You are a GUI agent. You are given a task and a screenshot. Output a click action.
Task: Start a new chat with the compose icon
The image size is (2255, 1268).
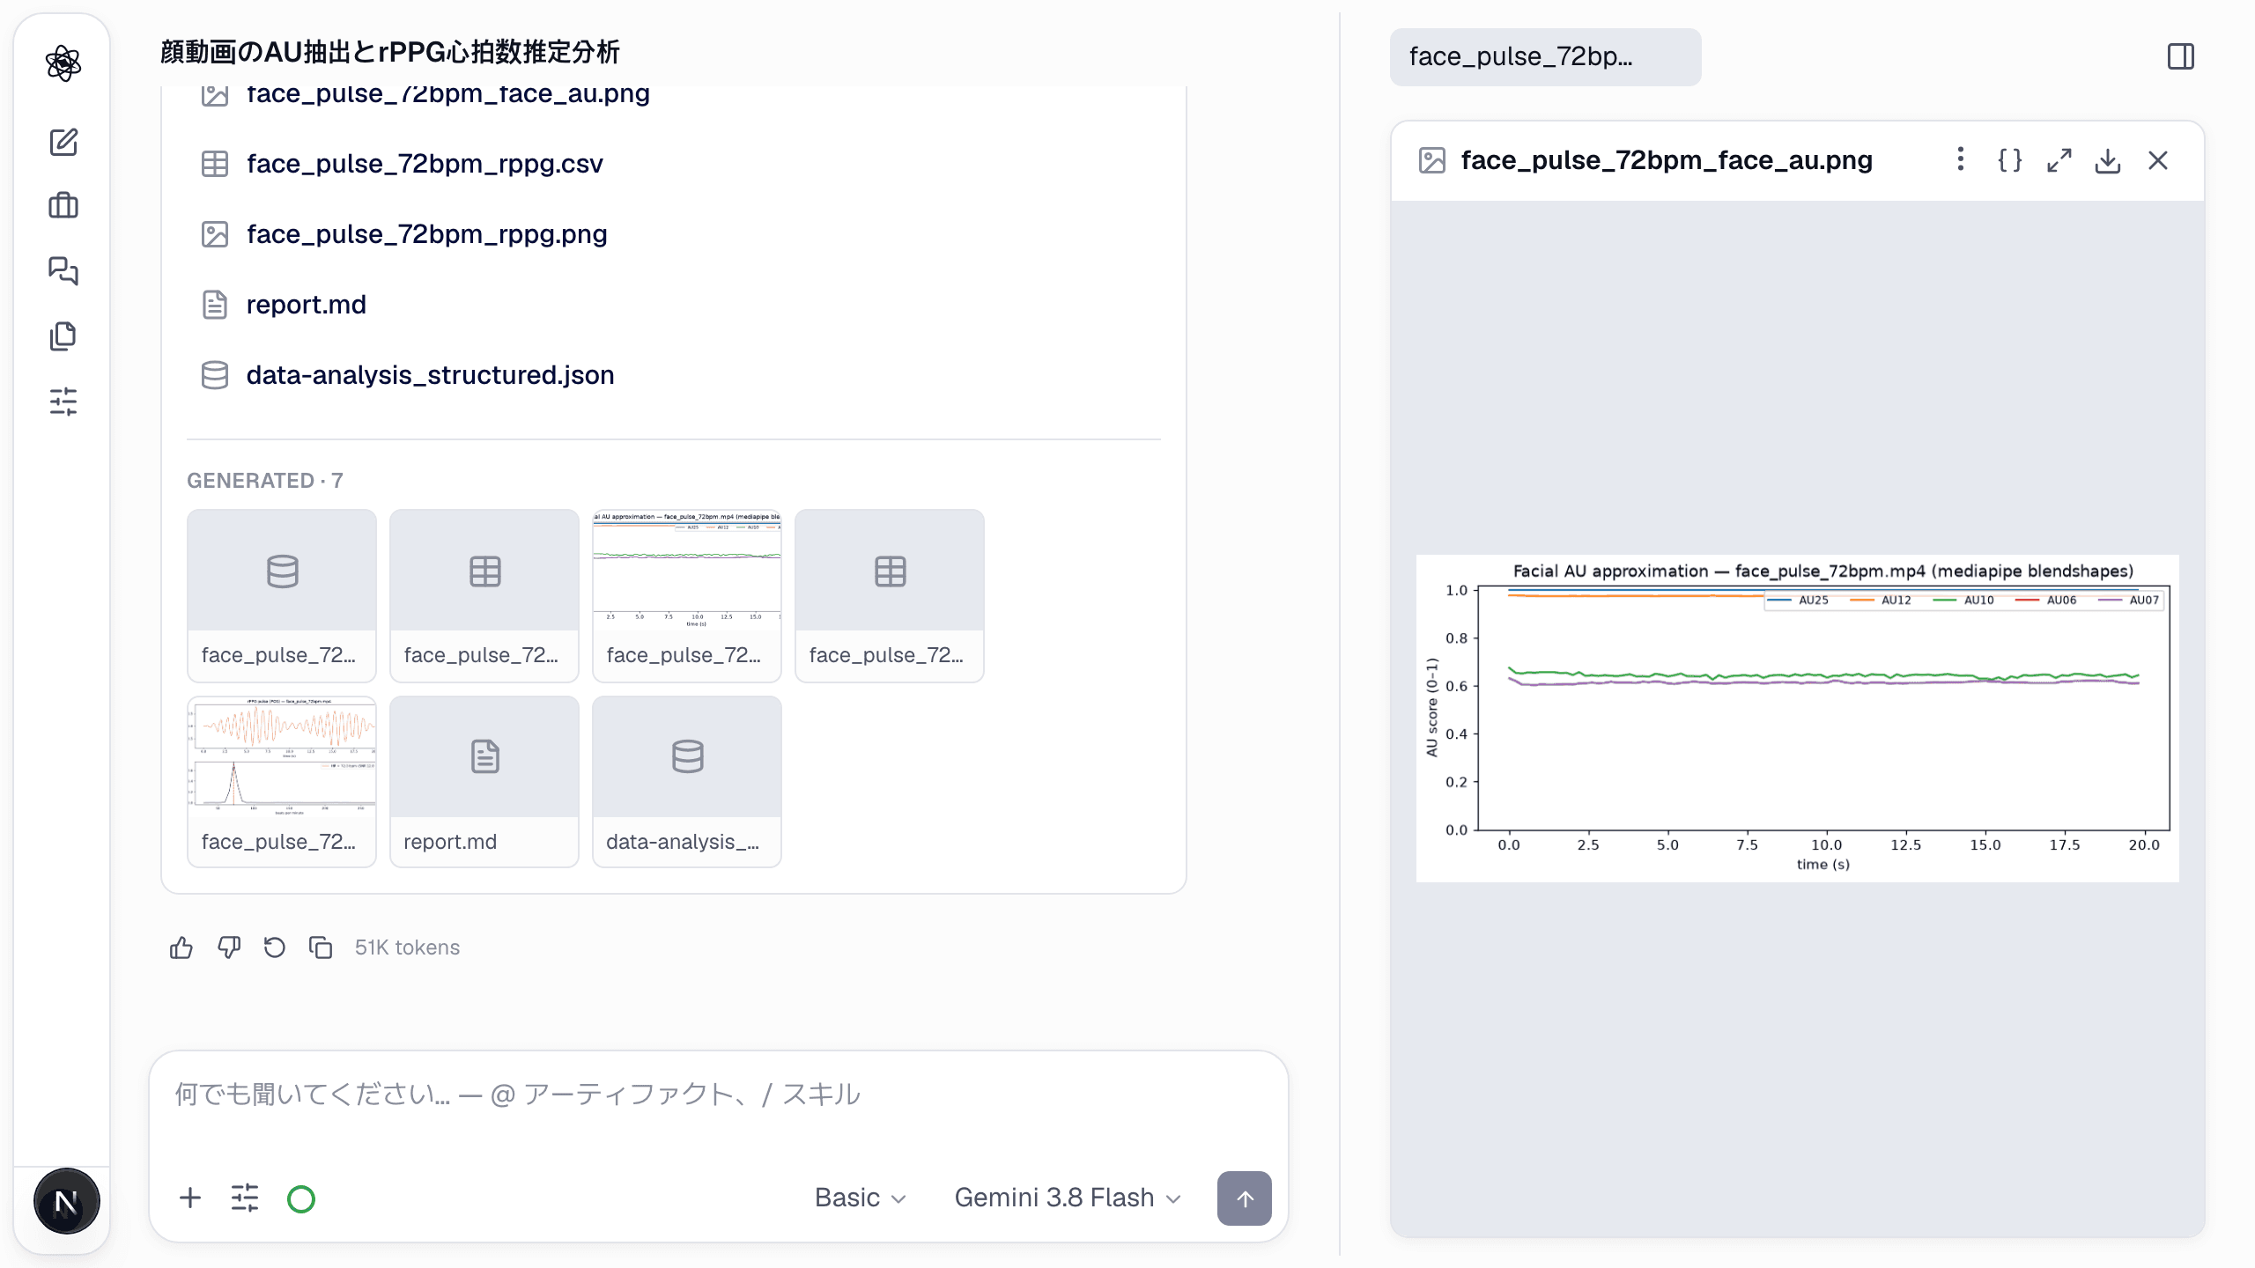(x=63, y=142)
